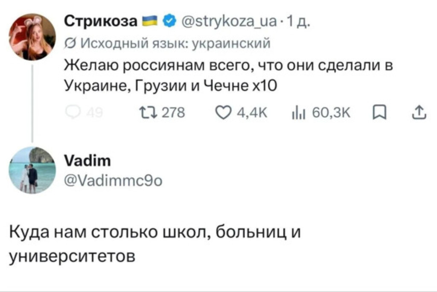437x292 pixels.
Task: Click the blue verified badge
Action: click(169, 21)
